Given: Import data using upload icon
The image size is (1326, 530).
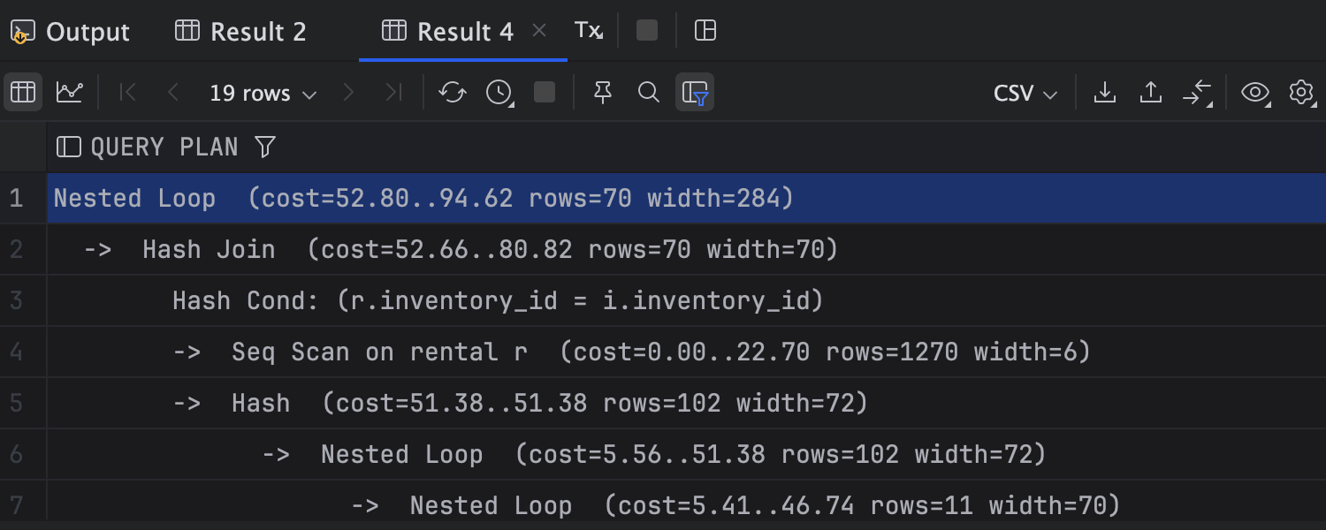Looking at the screenshot, I should [1150, 92].
